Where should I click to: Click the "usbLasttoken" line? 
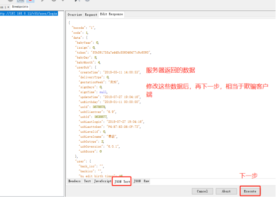(110, 126)
